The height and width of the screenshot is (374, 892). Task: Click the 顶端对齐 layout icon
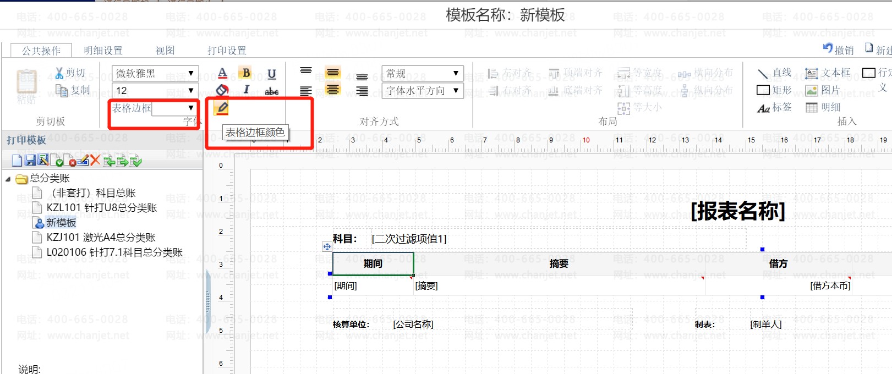[554, 73]
